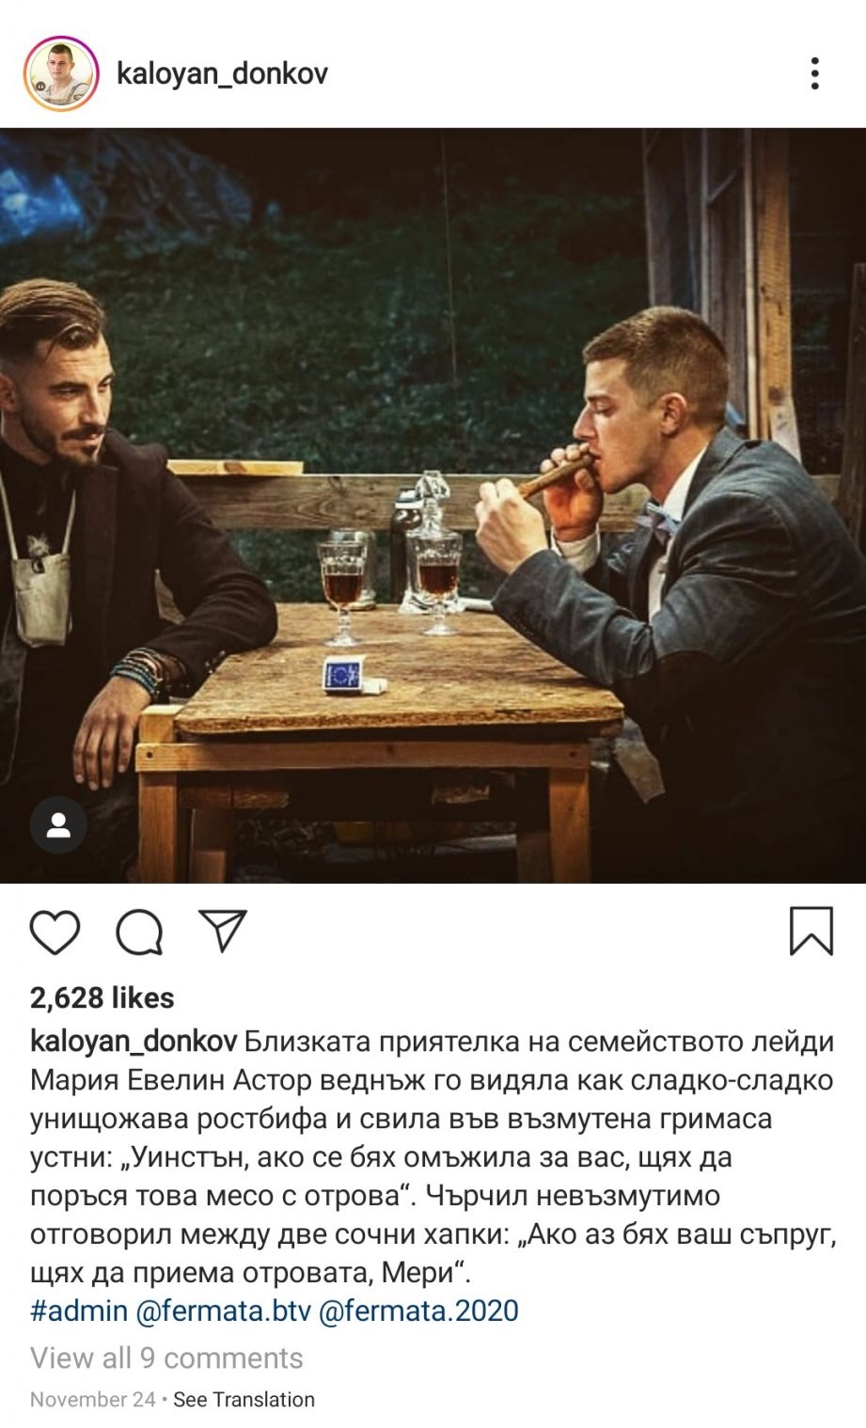Viewport: 866px width, 1428px height.
Task: Open kaloyan_donkov username in caption
Action: point(134,1042)
